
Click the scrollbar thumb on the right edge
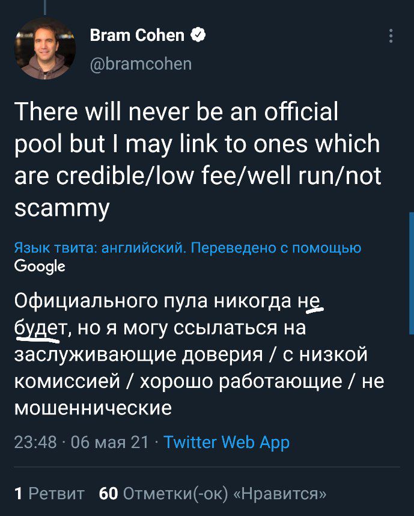tap(411, 273)
